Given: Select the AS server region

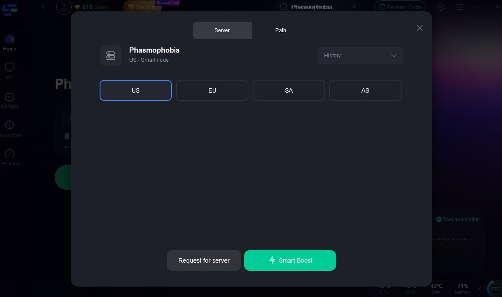Looking at the screenshot, I should pyautogui.click(x=365, y=90).
